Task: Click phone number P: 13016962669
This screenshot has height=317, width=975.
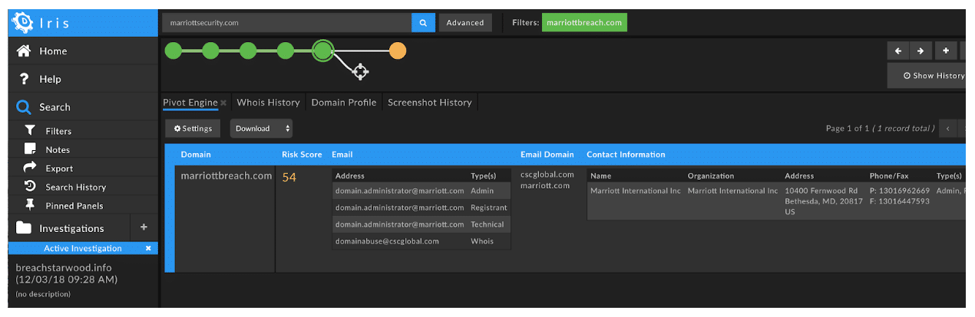Action: click(x=900, y=191)
